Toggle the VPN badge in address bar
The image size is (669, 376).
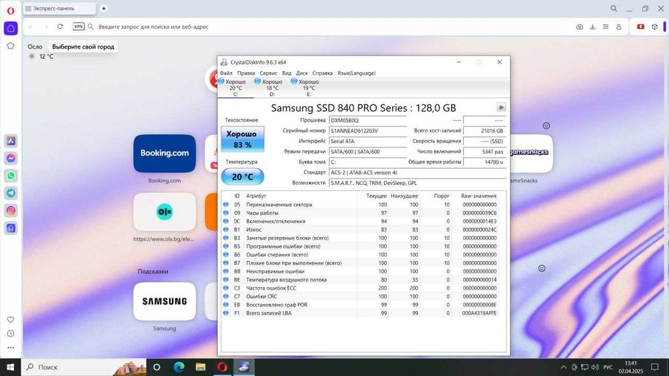click(x=78, y=27)
